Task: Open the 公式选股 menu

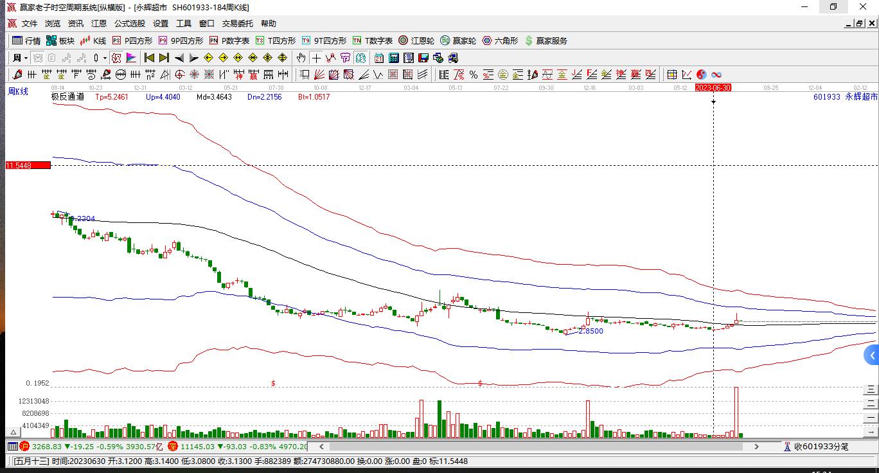Action: [130, 24]
